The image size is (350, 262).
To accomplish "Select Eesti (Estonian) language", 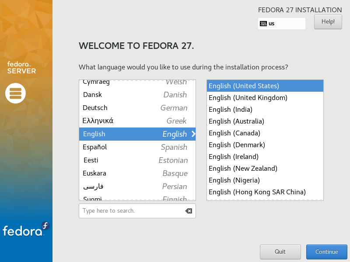I will [x=137, y=160].
